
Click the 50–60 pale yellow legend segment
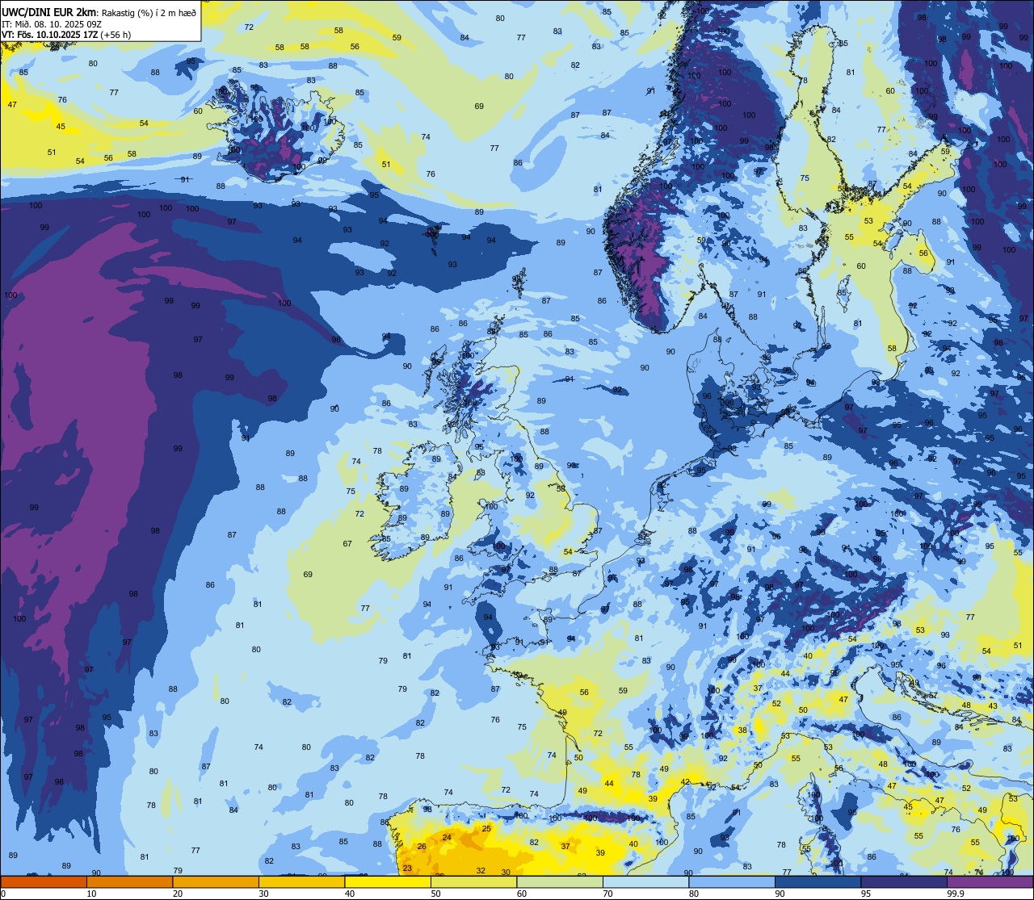click(x=473, y=881)
